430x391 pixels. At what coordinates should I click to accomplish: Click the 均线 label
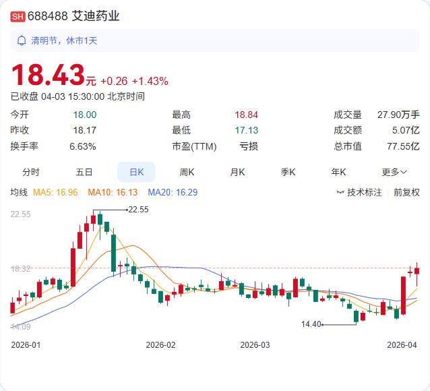pos(19,192)
